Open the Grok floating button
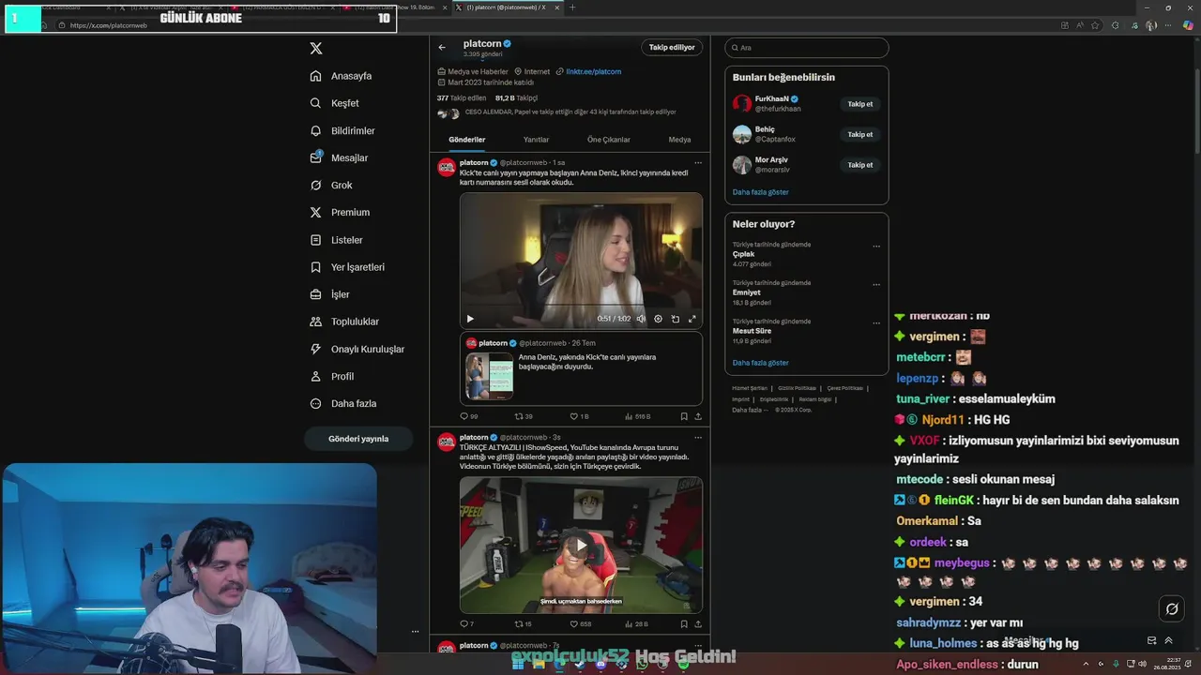The width and height of the screenshot is (1201, 675). tap(1172, 609)
